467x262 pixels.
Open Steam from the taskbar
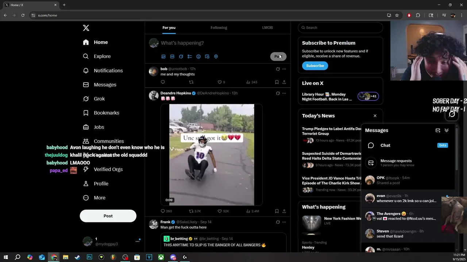pyautogui.click(x=77, y=257)
